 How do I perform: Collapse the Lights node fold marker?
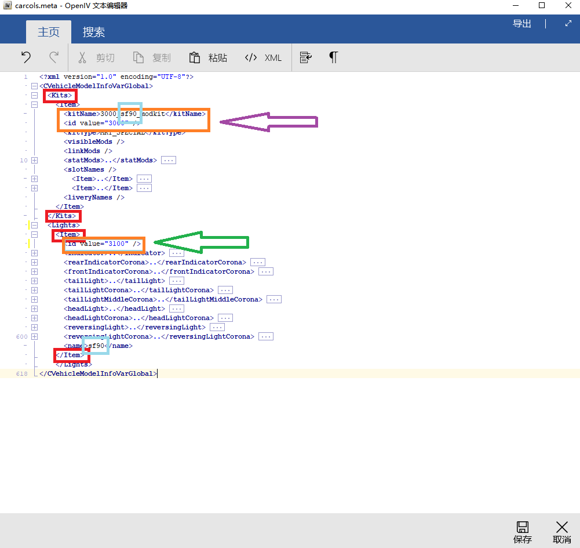[34, 225]
